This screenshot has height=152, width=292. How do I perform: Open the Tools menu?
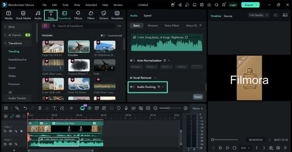(x=65, y=5)
